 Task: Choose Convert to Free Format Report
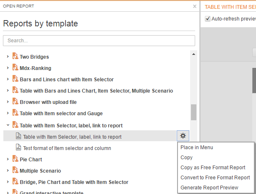coord(215,178)
